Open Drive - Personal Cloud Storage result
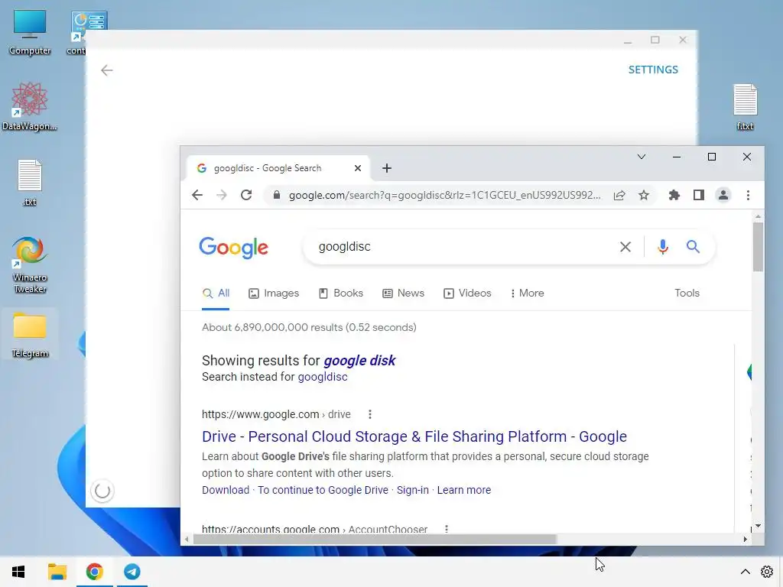This screenshot has width=783, height=587. [414, 436]
